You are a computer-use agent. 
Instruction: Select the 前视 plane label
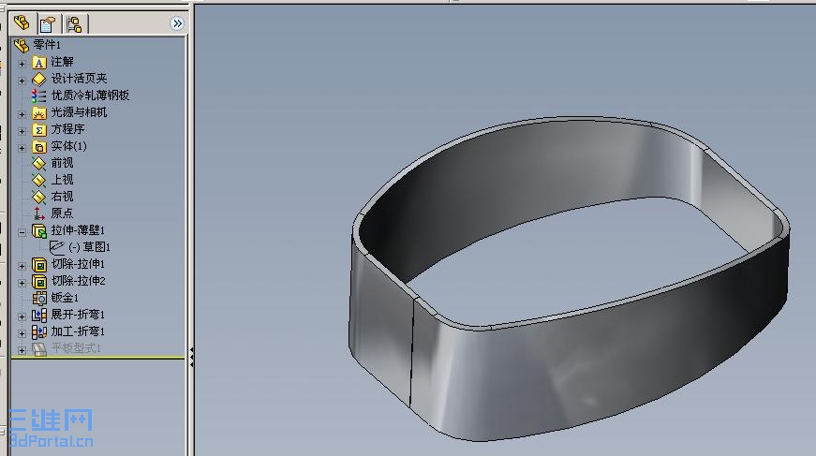[62, 163]
